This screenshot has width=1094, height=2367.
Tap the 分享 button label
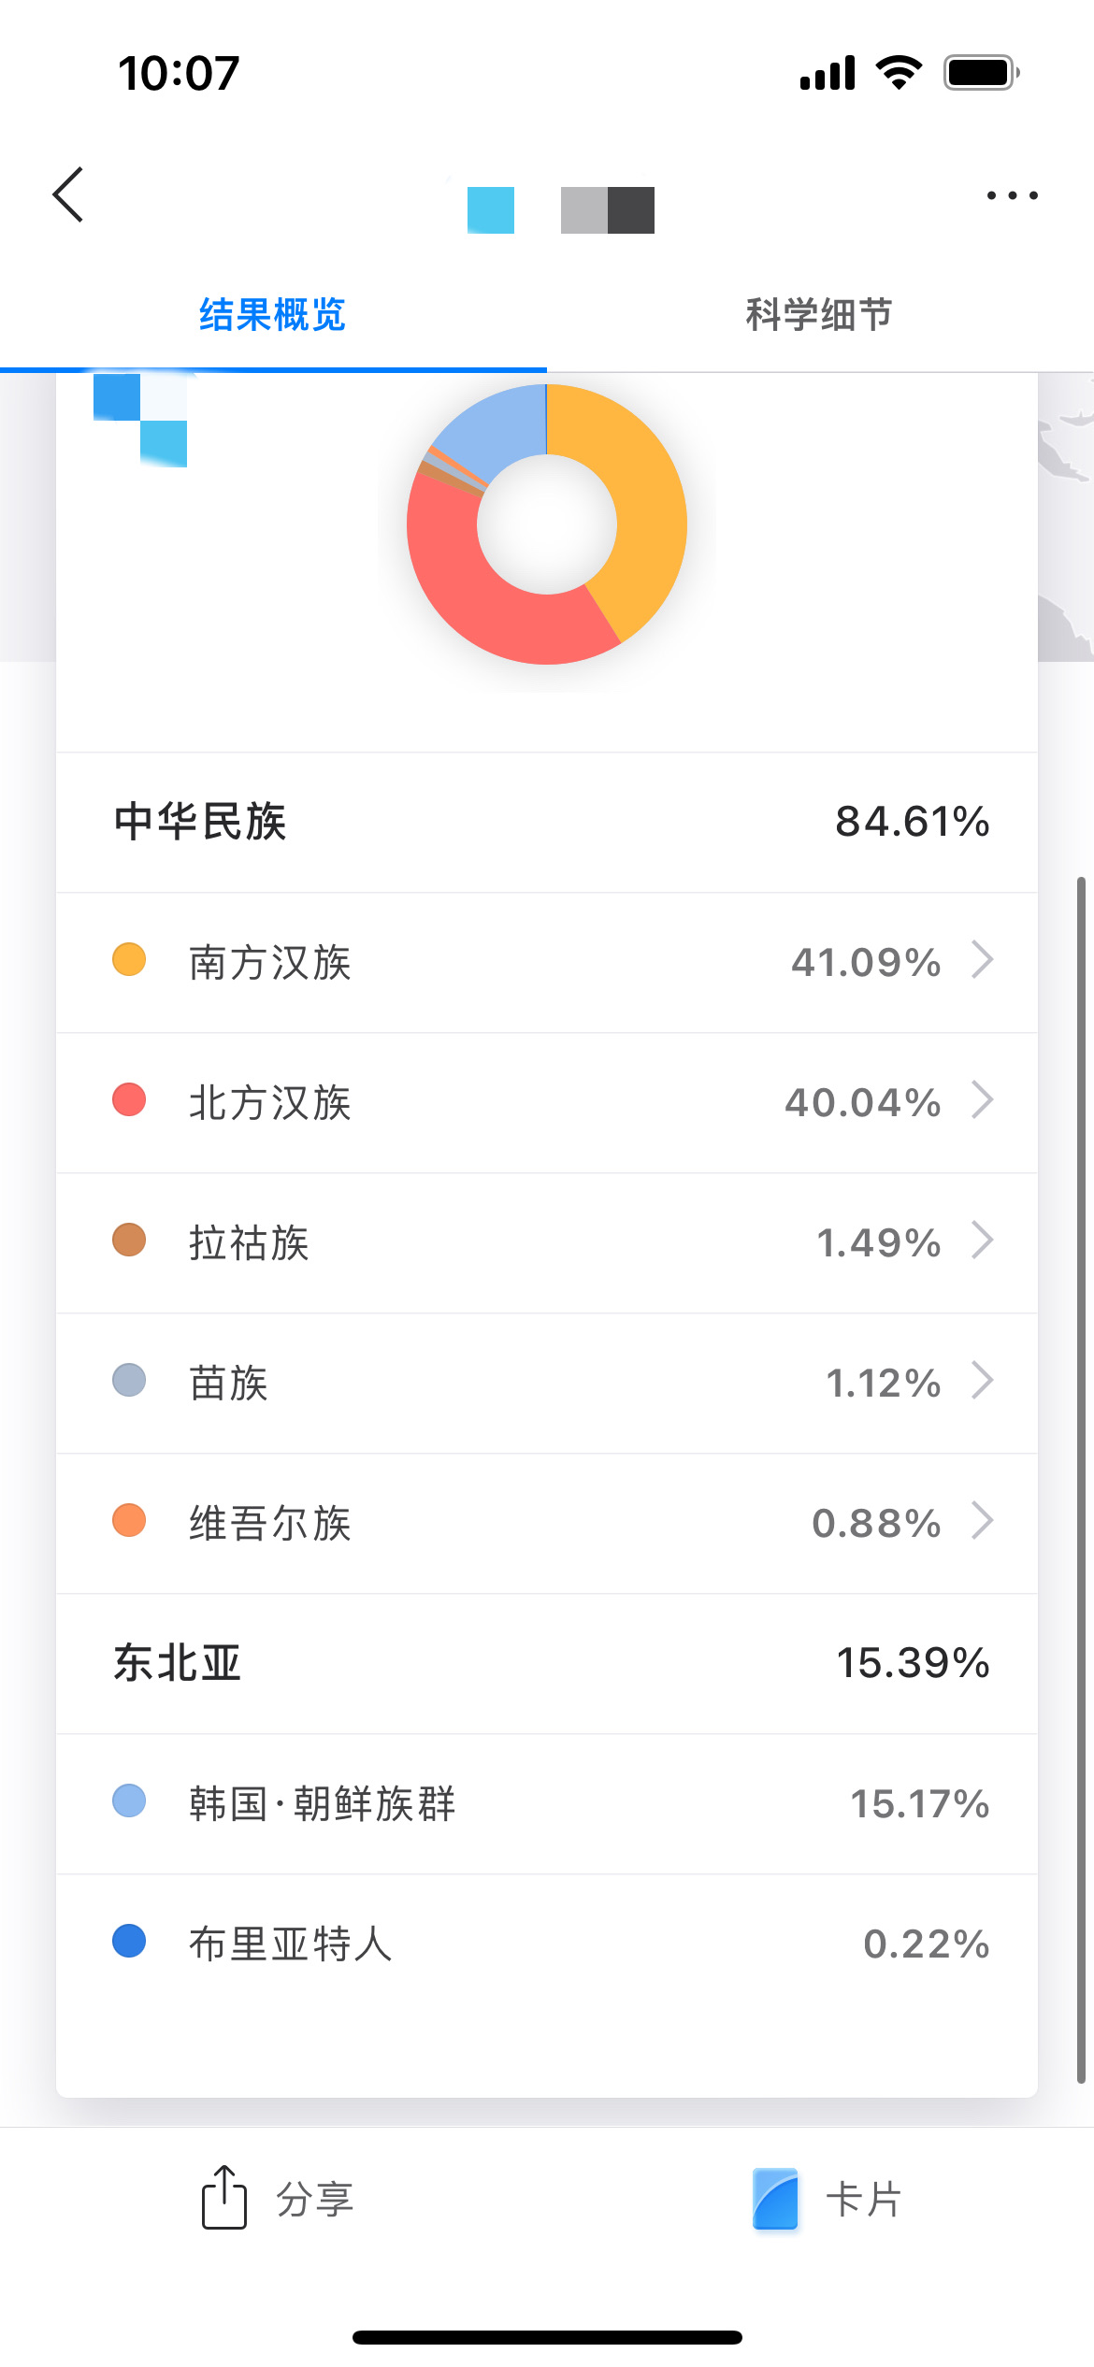[314, 2199]
